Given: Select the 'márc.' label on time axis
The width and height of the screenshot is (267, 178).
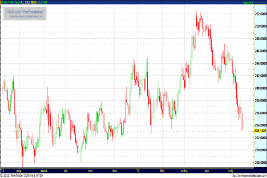Looking at the screenshot, I should [184, 170].
